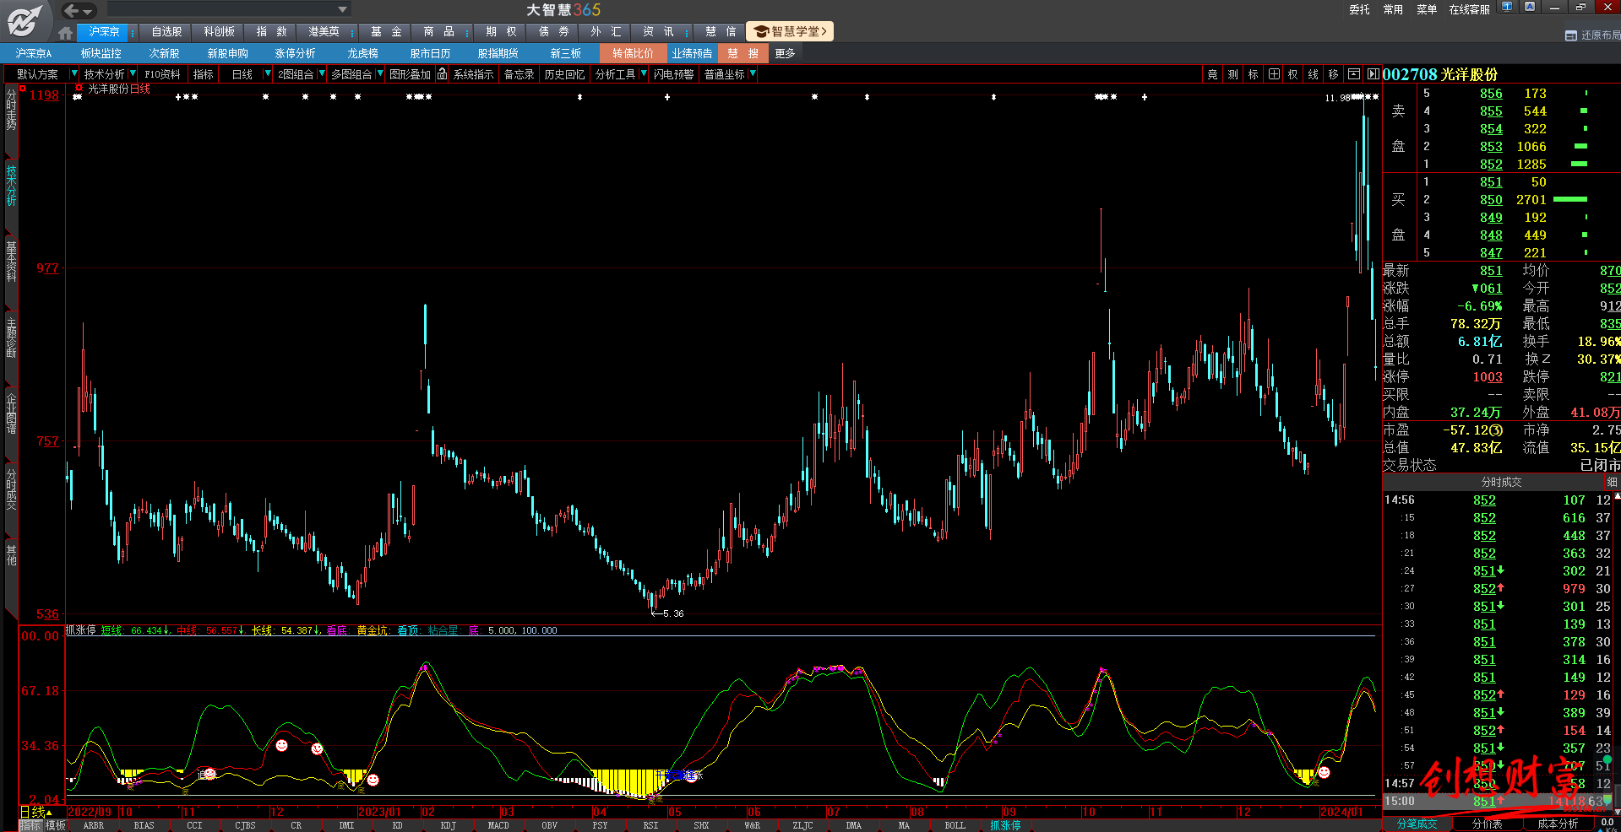Image resolution: width=1621 pixels, height=832 pixels.
Task: Click the vertical dots after 港美英 tab
Action: (354, 32)
